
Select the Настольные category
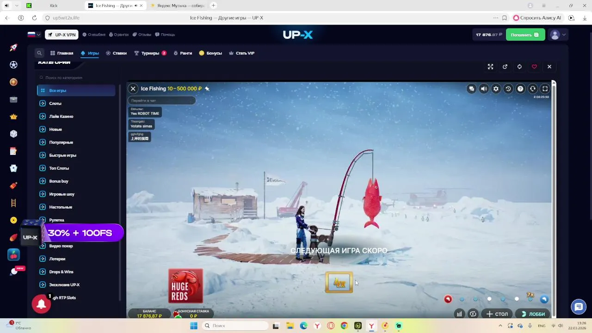pos(76,207)
